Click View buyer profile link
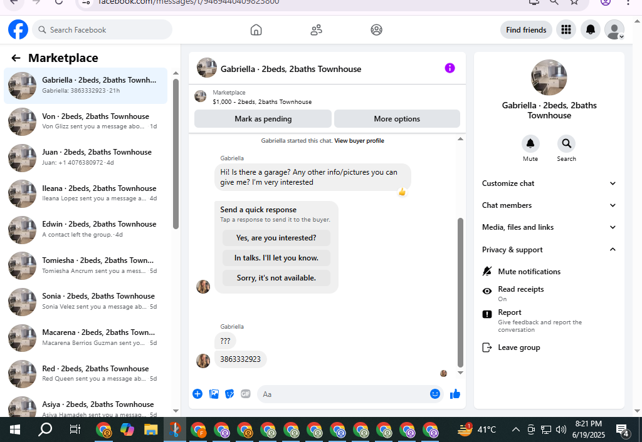The height and width of the screenshot is (442, 642). (359, 141)
